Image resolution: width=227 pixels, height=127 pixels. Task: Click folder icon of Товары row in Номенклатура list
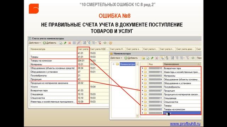point(145,105)
